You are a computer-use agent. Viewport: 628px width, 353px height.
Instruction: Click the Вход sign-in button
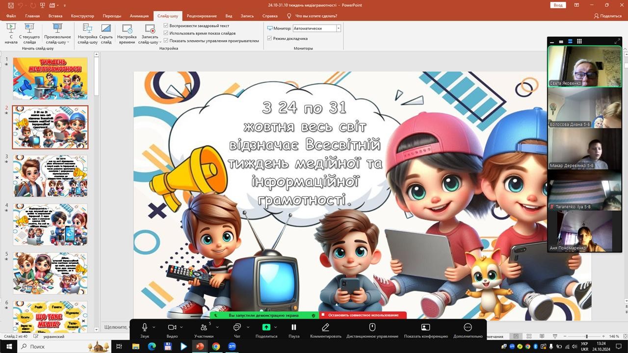coord(558,5)
